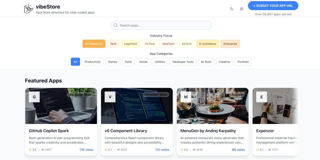This screenshot has width=320, height=160.
Task: Click the vibeStore hand logo icon
Action: click(29, 9)
